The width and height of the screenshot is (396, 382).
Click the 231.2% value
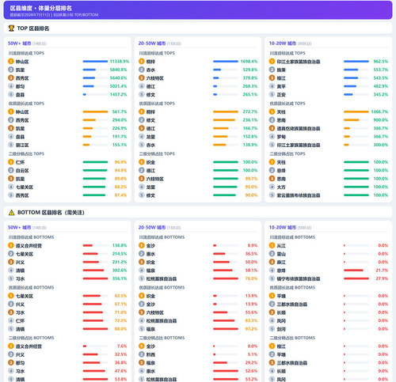click(x=120, y=262)
